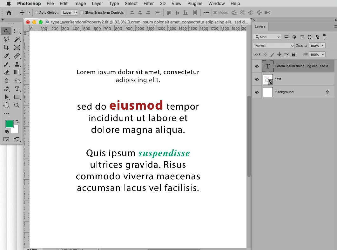This screenshot has width=337, height=250.
Task: Select the Frame tool
Action: click(17, 48)
